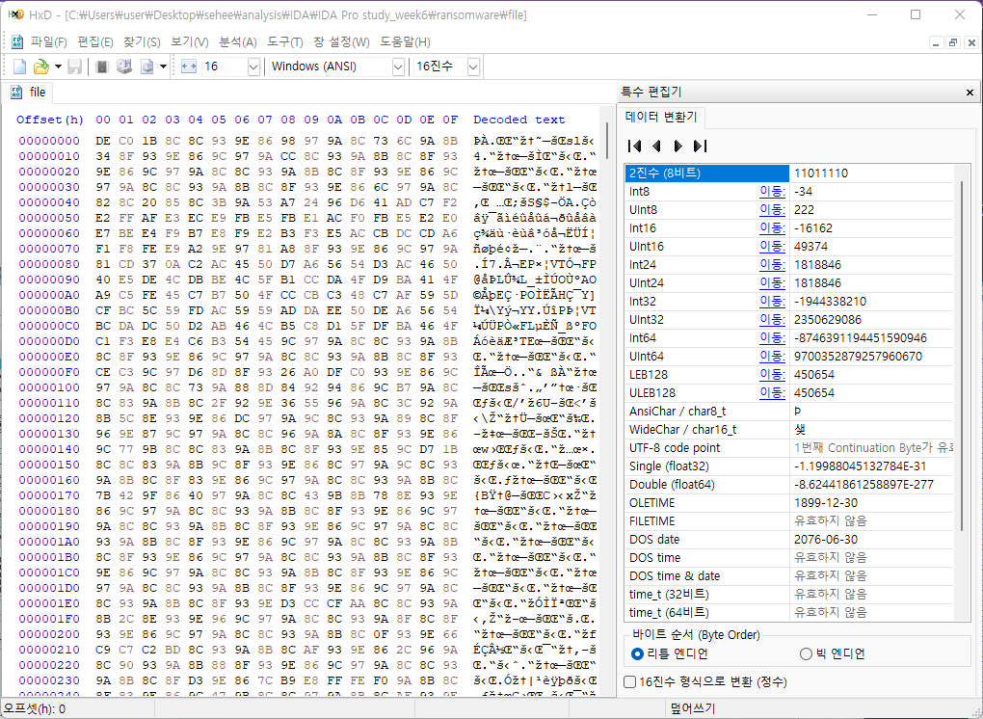
Task: Open the 찾기(S) menu
Action: pyautogui.click(x=142, y=42)
